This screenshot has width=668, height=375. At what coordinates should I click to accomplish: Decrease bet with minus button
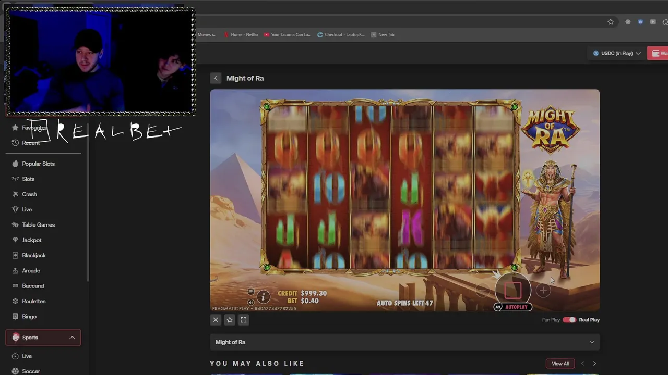pos(483,291)
